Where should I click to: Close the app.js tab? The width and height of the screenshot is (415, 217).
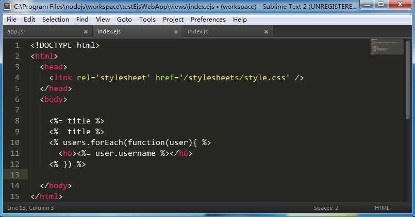[x=86, y=32]
